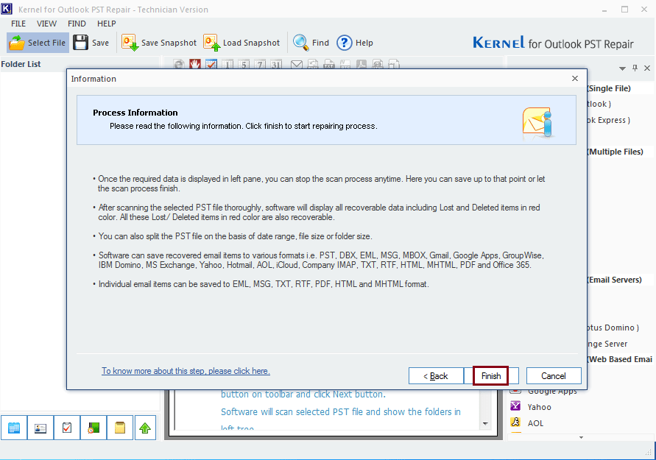Image resolution: width=656 pixels, height=460 pixels.
Task: Select the Yahoo saving option text
Action: (539, 407)
